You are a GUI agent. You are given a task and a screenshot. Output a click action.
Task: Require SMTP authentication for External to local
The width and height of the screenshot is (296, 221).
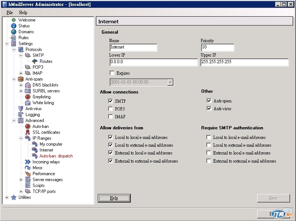[209, 153]
